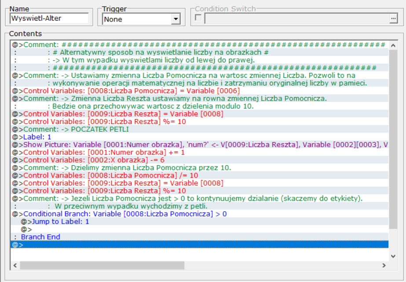The image size is (406, 282).
Task: Select the 'POCZATEK PETLI' comment line
Action: (199, 129)
